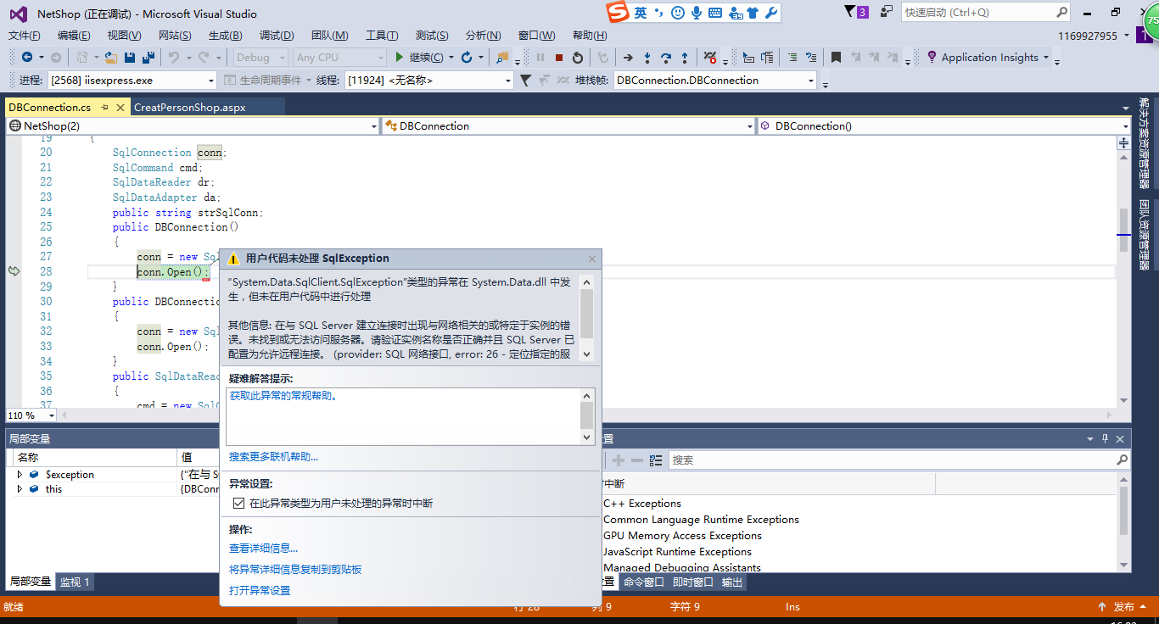The width and height of the screenshot is (1159, 624).
Task: Click the Quick Launch search magnifier icon
Action: [x=1062, y=12]
